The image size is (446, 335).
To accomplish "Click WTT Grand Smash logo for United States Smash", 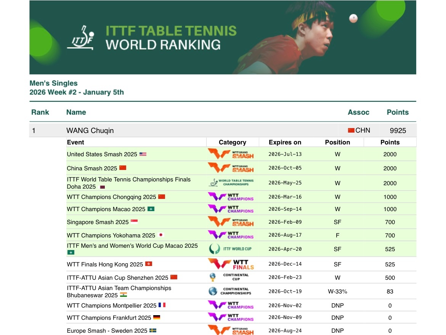I will point(231,154).
